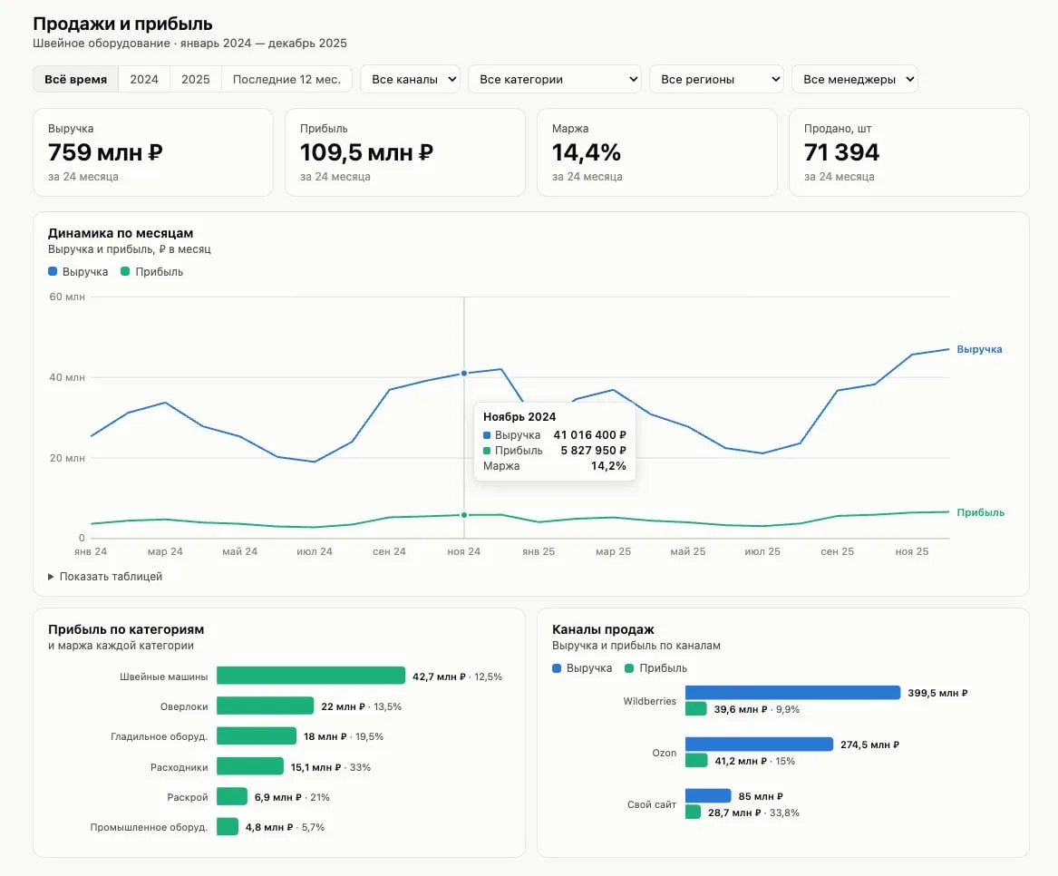Viewport: 1058px width, 876px height.
Task: Click the "Швейные машины" profit bar
Action: (x=311, y=676)
